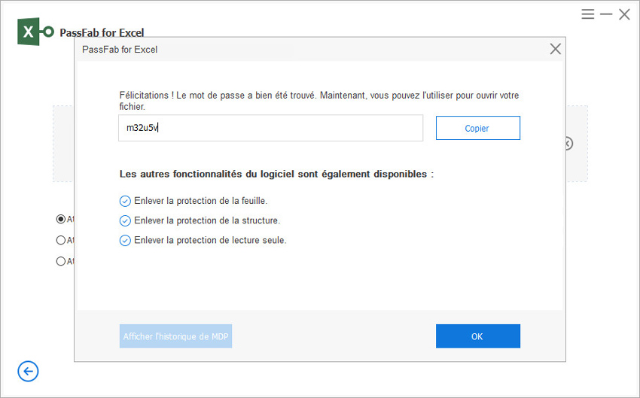Screen dimensions: 640x398
Task: Close the PassFab for Excel dialog
Action: click(x=555, y=49)
